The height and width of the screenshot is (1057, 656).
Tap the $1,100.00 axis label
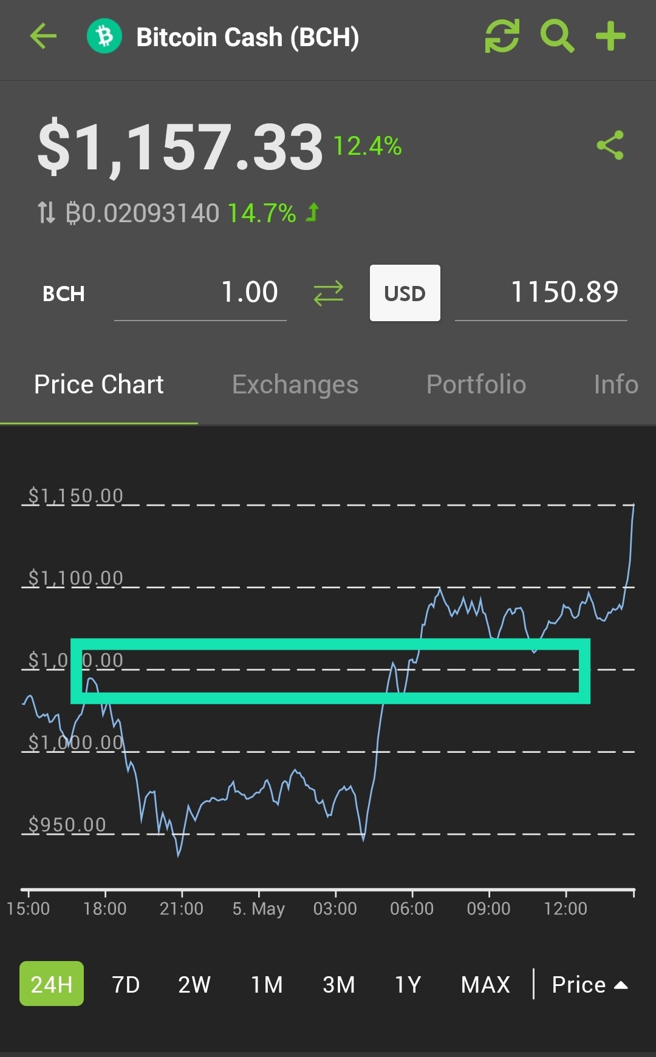tap(76, 578)
